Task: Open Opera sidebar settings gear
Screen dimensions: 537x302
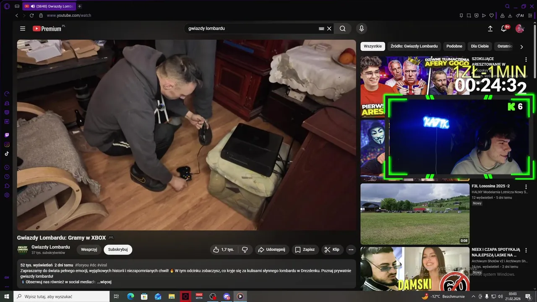Action: 7,195
